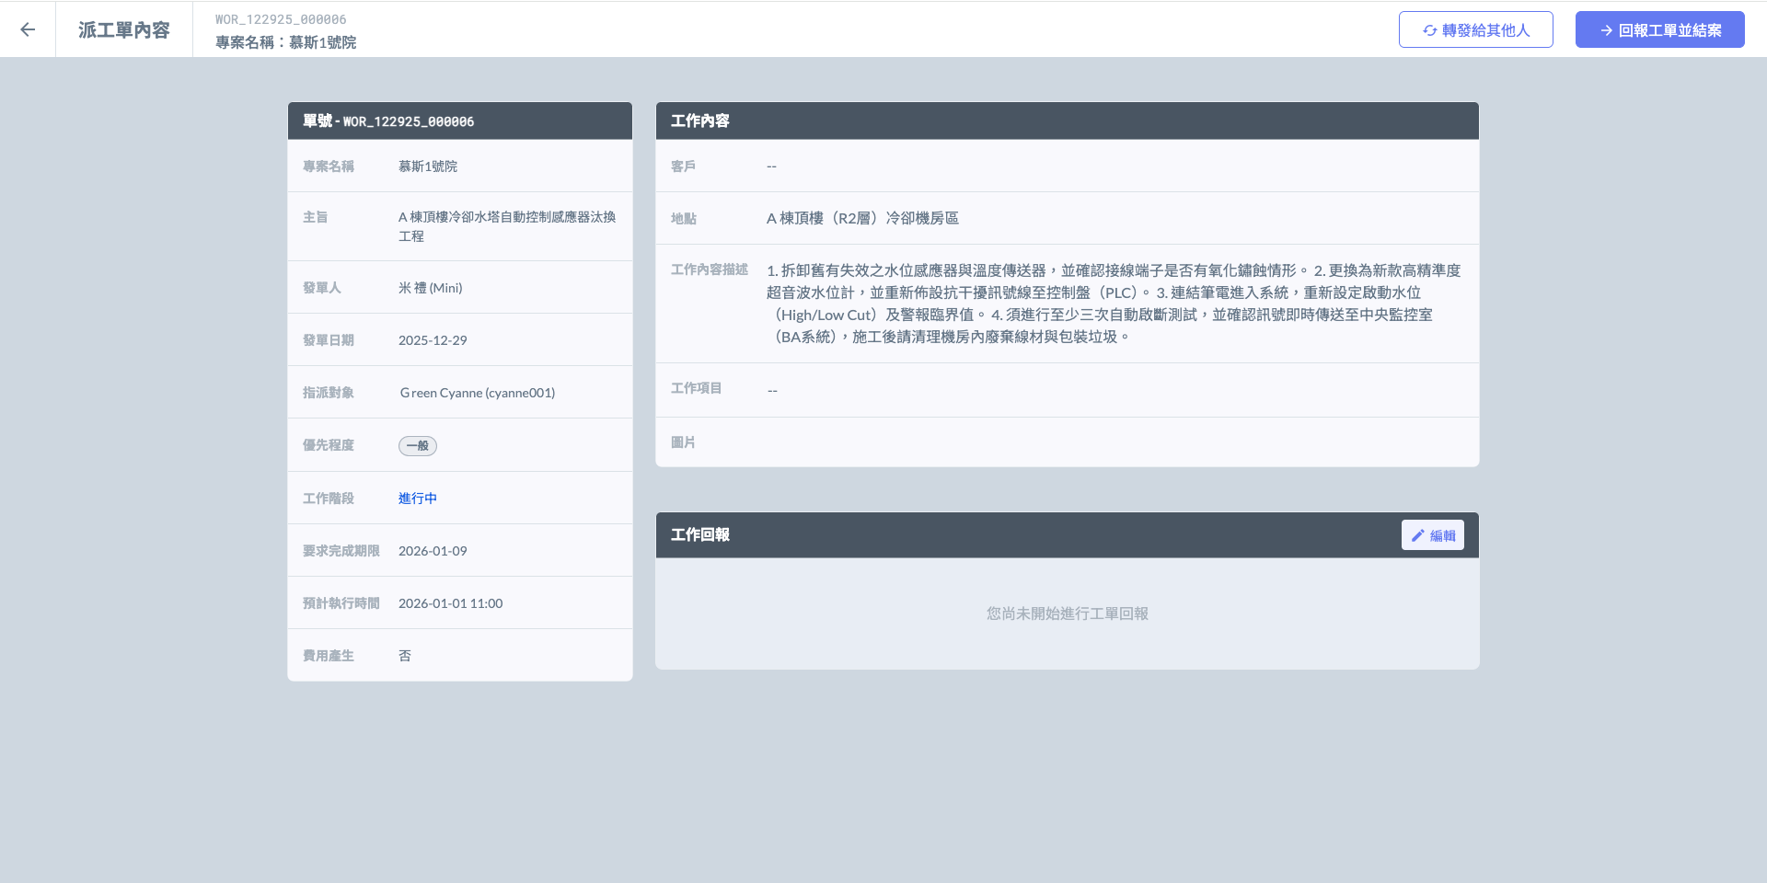
Task: Forward work order via 轉發給其他人
Action: point(1475,29)
